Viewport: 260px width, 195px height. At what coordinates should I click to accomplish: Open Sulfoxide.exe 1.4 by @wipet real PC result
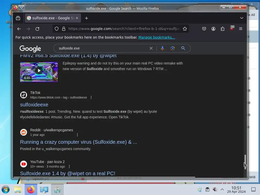click(x=68, y=173)
